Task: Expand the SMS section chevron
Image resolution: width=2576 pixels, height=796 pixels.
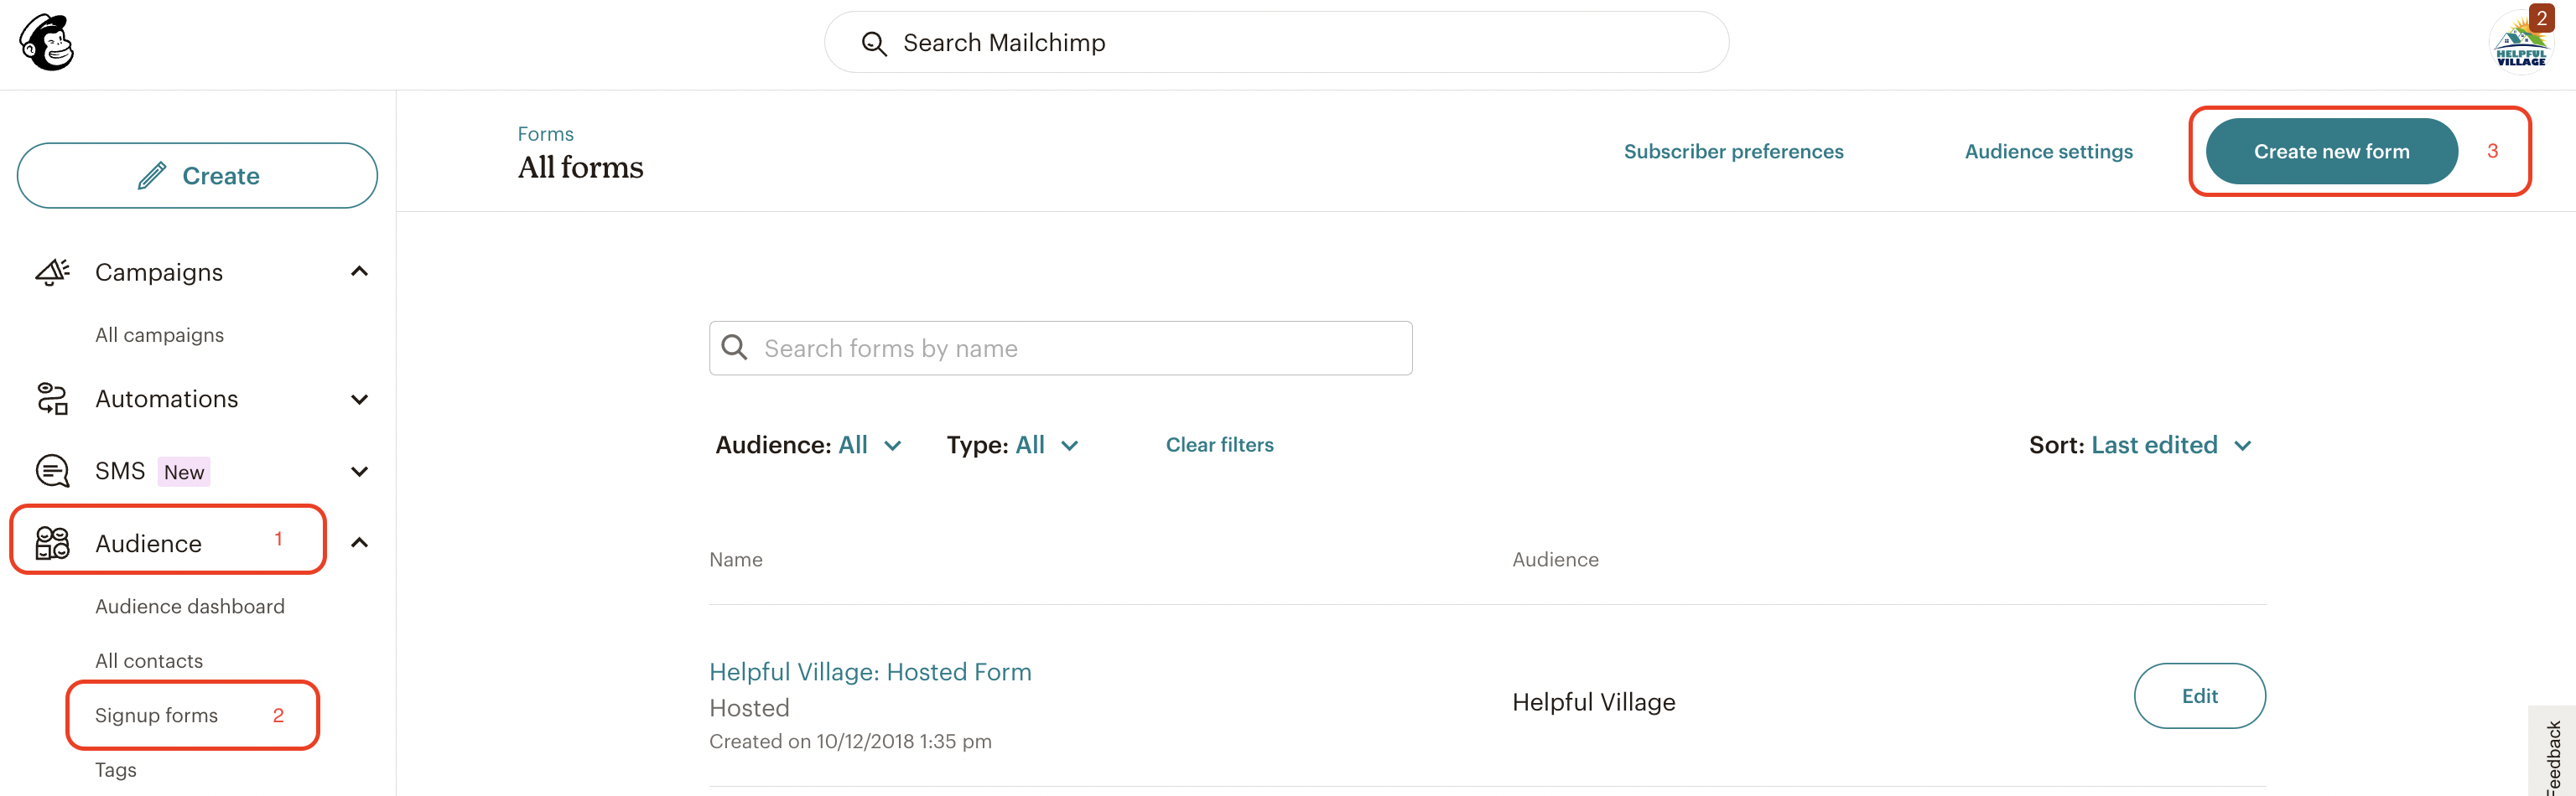Action: pyautogui.click(x=360, y=472)
